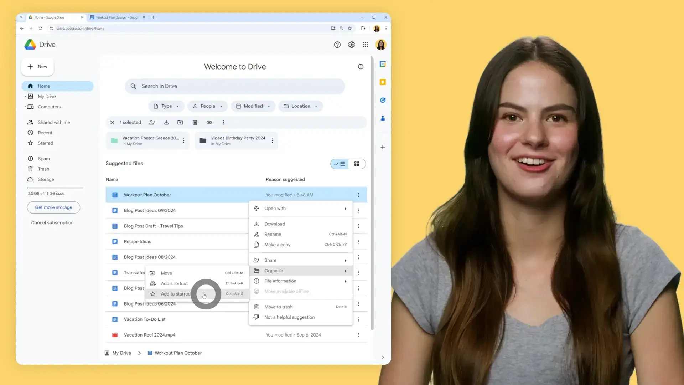
Task: Open the Modified filter dropdown
Action: point(253,106)
